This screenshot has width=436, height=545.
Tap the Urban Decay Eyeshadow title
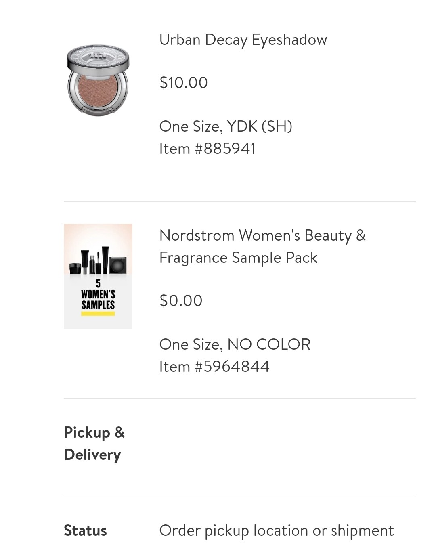pos(243,40)
